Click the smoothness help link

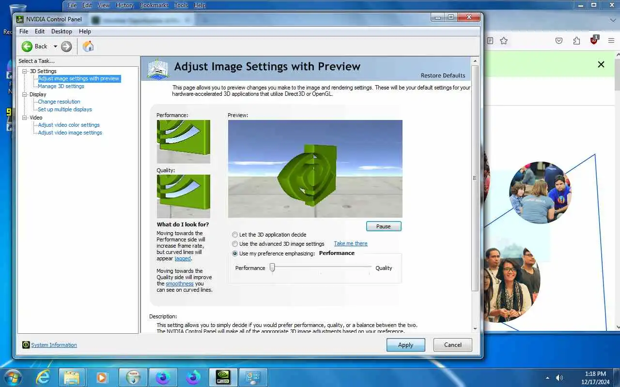tap(180, 283)
